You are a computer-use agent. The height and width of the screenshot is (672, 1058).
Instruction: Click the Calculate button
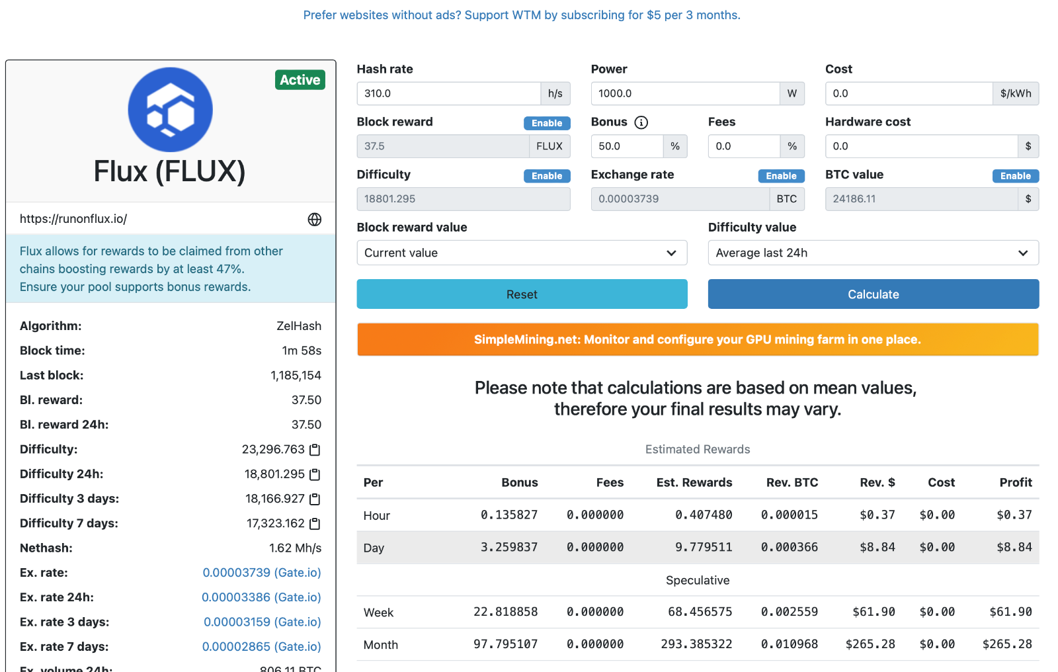click(874, 294)
